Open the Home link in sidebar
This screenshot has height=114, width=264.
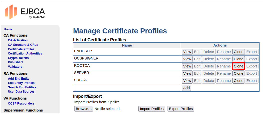[x=8, y=29]
